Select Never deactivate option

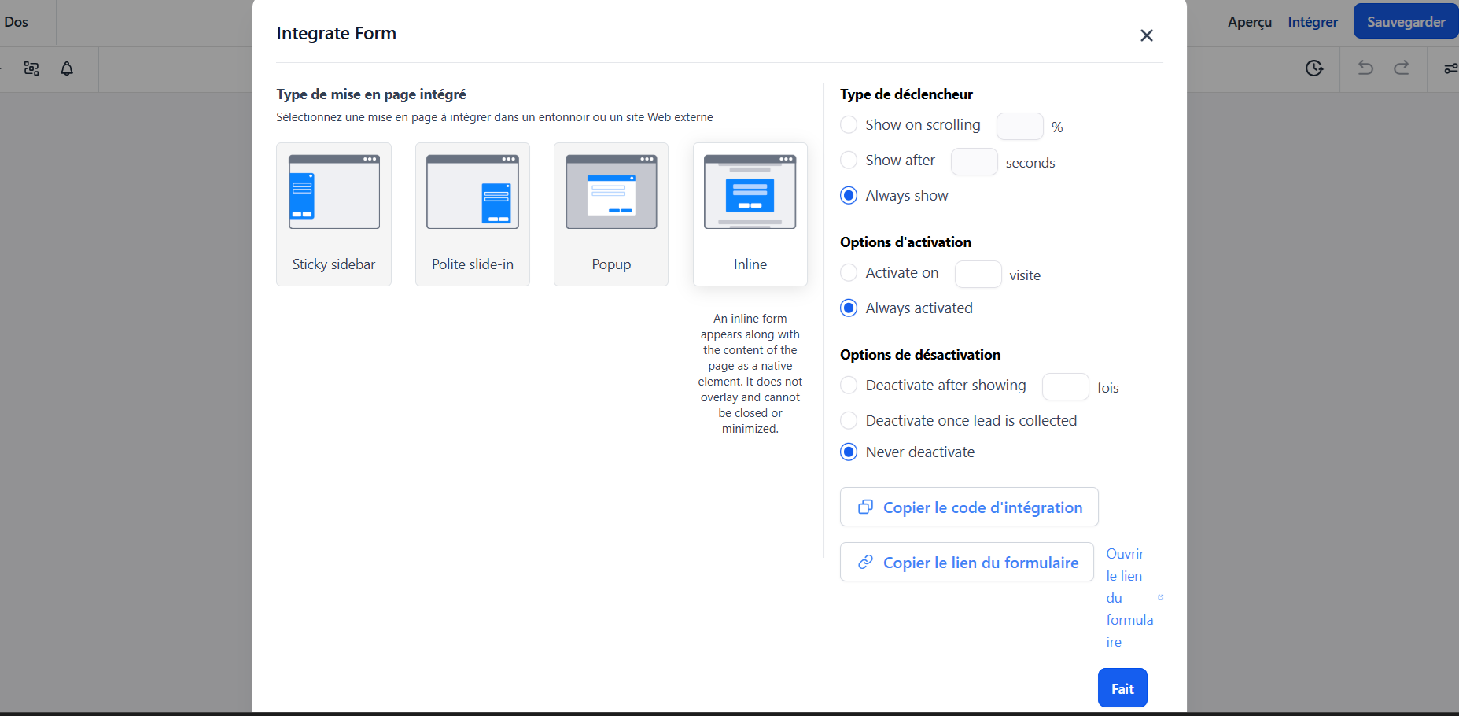(849, 452)
